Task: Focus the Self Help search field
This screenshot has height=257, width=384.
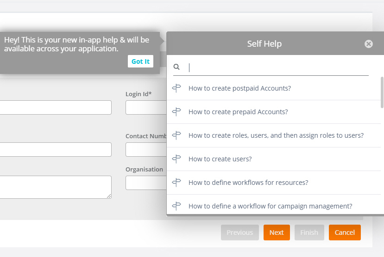Action: (x=278, y=67)
